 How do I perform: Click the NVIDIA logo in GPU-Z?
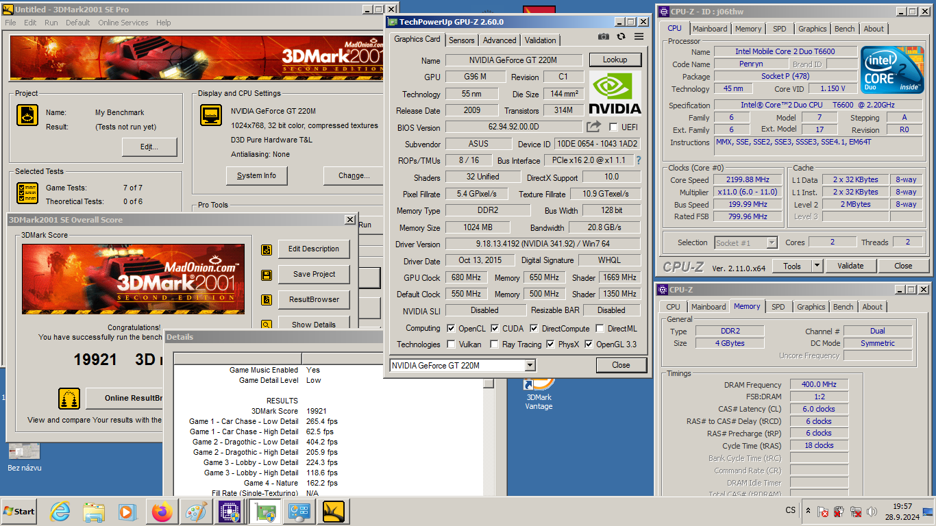(615, 92)
